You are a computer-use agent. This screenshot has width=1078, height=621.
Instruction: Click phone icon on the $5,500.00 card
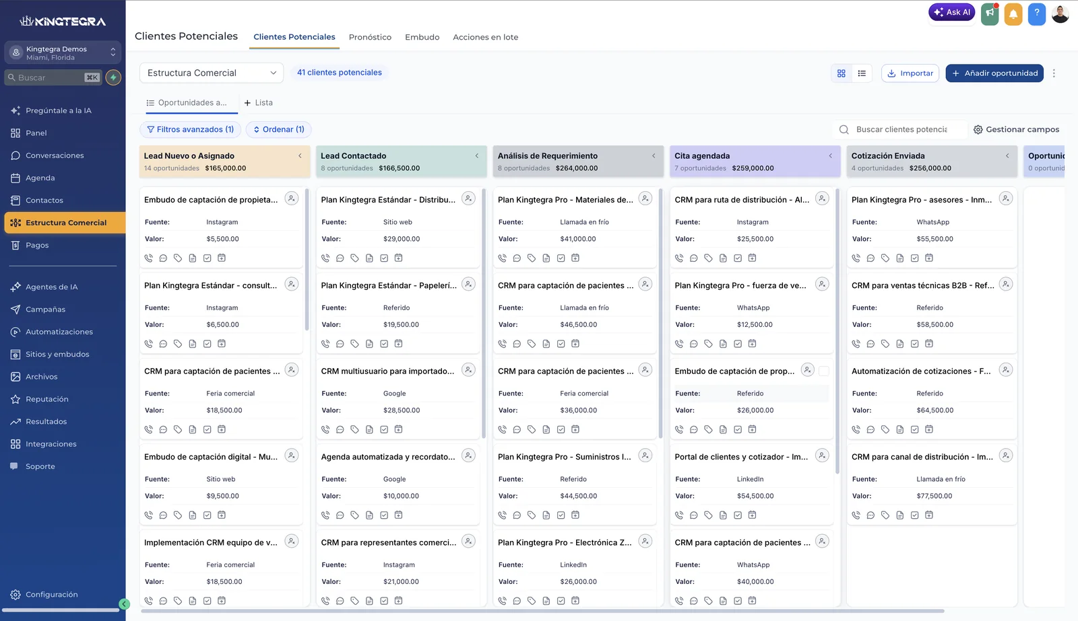(148, 258)
